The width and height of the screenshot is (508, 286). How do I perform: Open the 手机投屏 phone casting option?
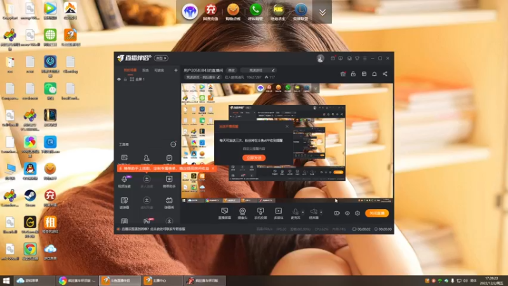[260, 214]
